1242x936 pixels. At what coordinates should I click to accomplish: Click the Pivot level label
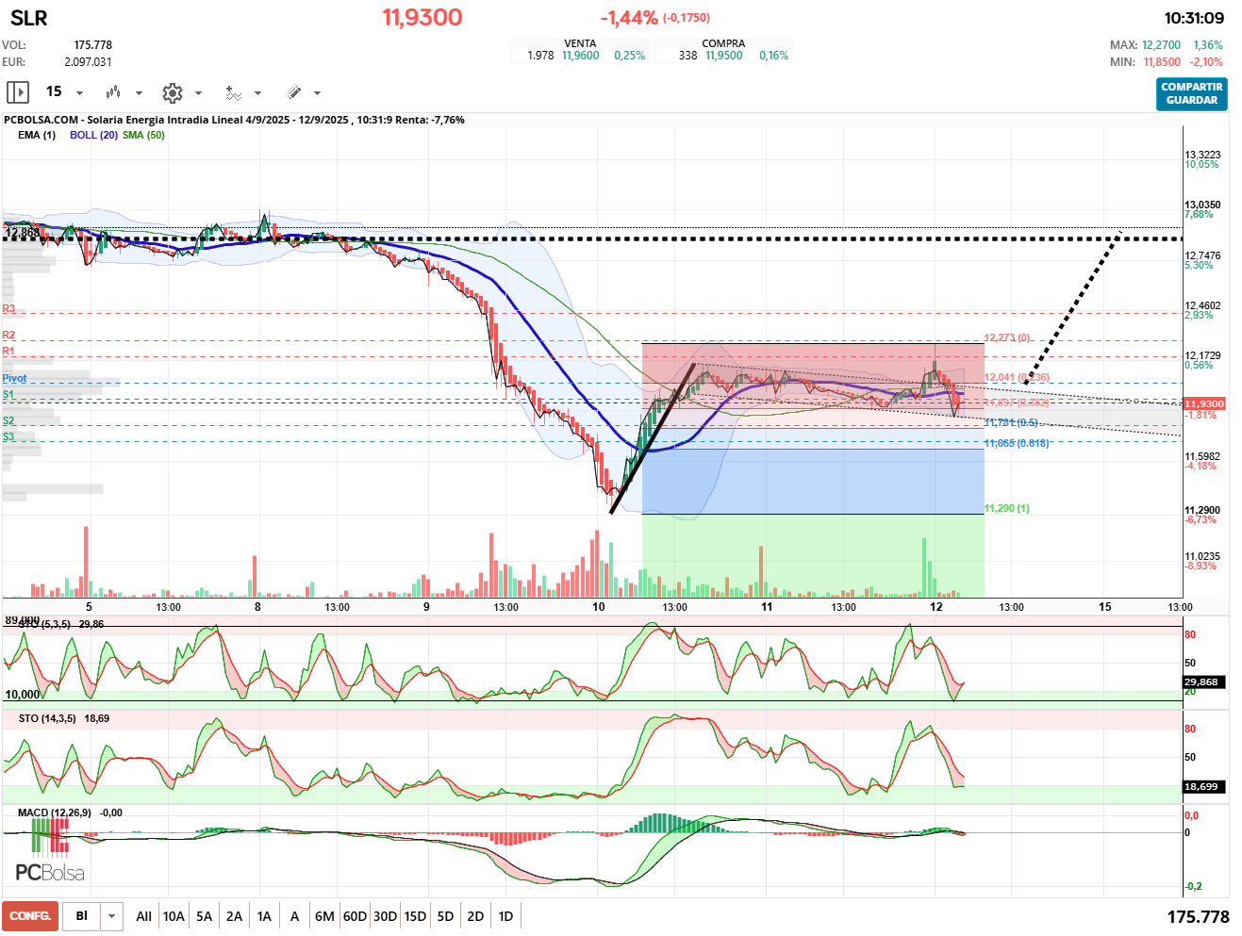[14, 378]
